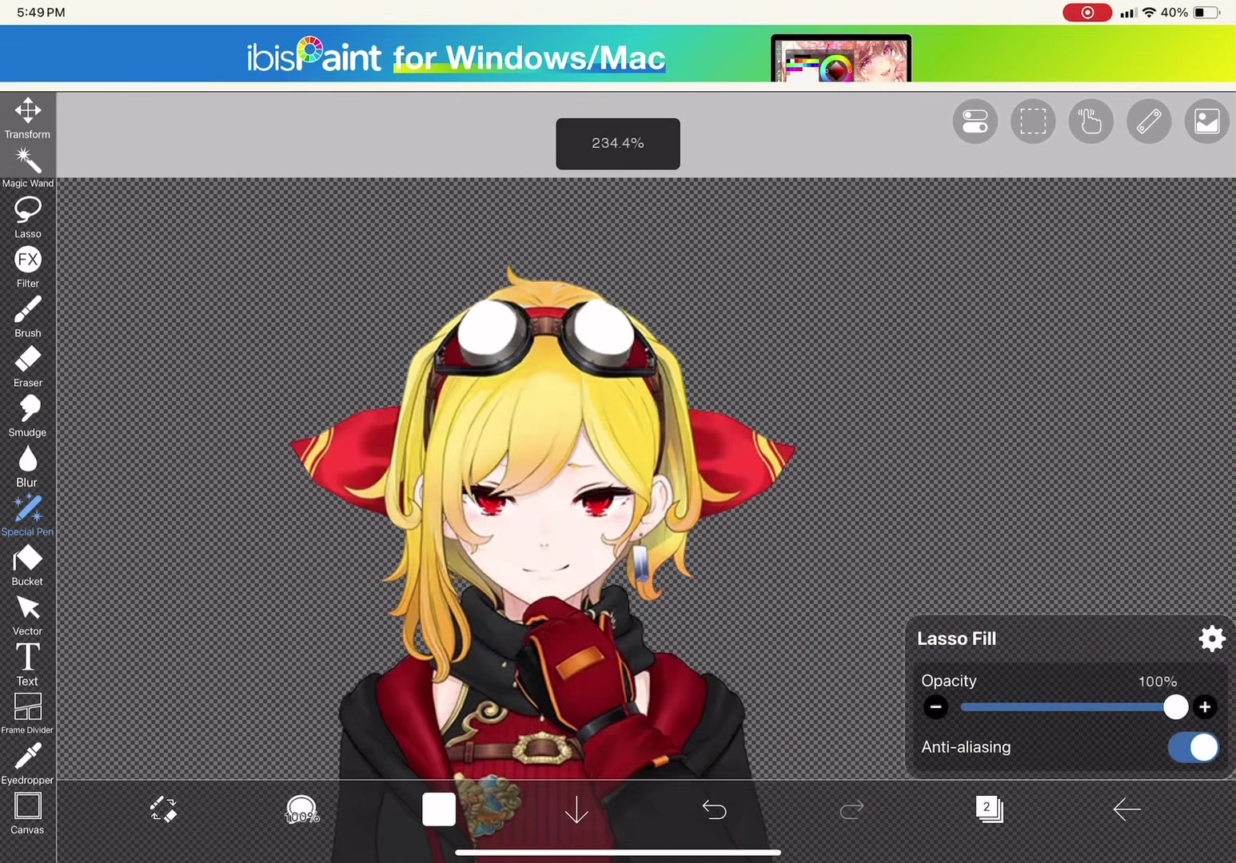Switch between brush and eraser

pyautogui.click(x=164, y=809)
